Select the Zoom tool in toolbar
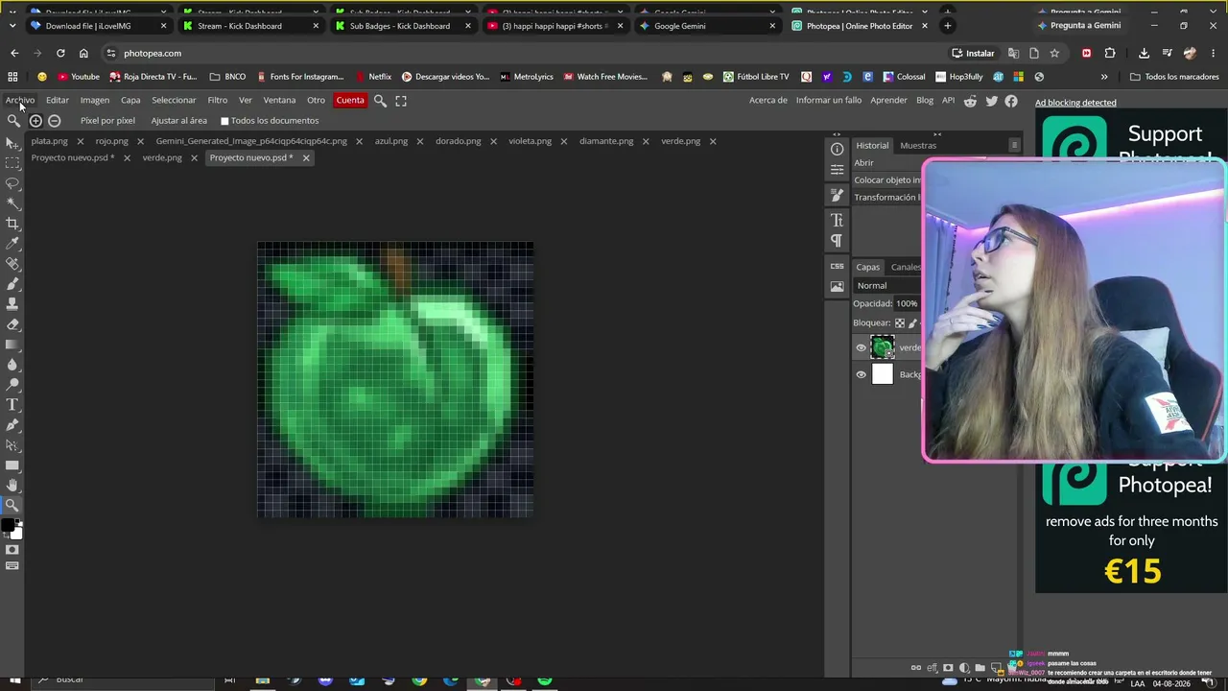 pos(12,506)
